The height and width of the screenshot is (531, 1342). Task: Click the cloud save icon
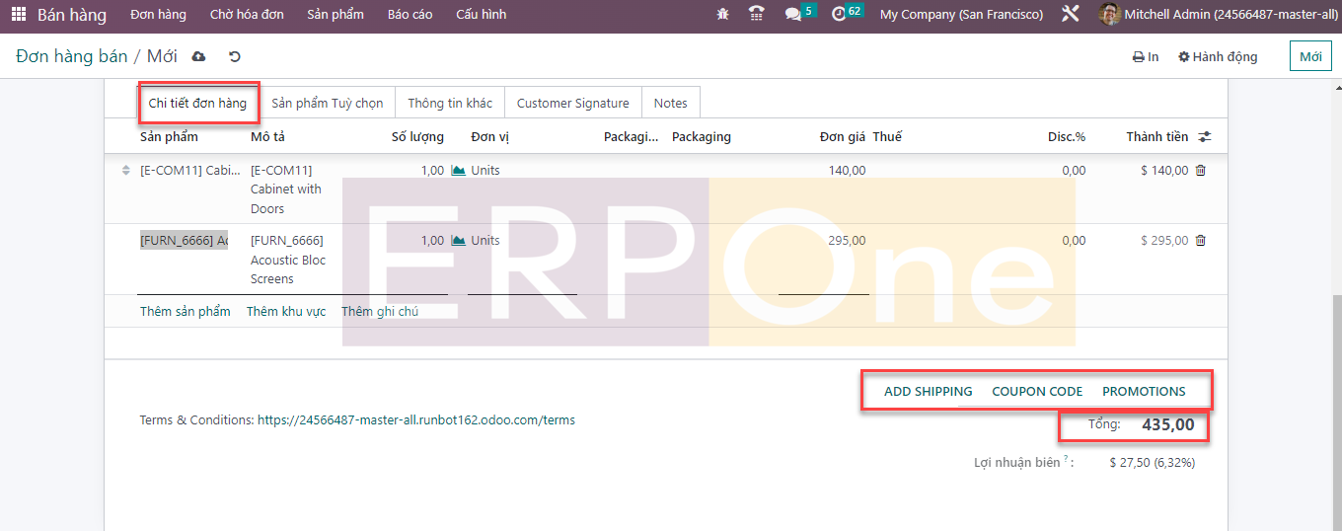point(198,56)
